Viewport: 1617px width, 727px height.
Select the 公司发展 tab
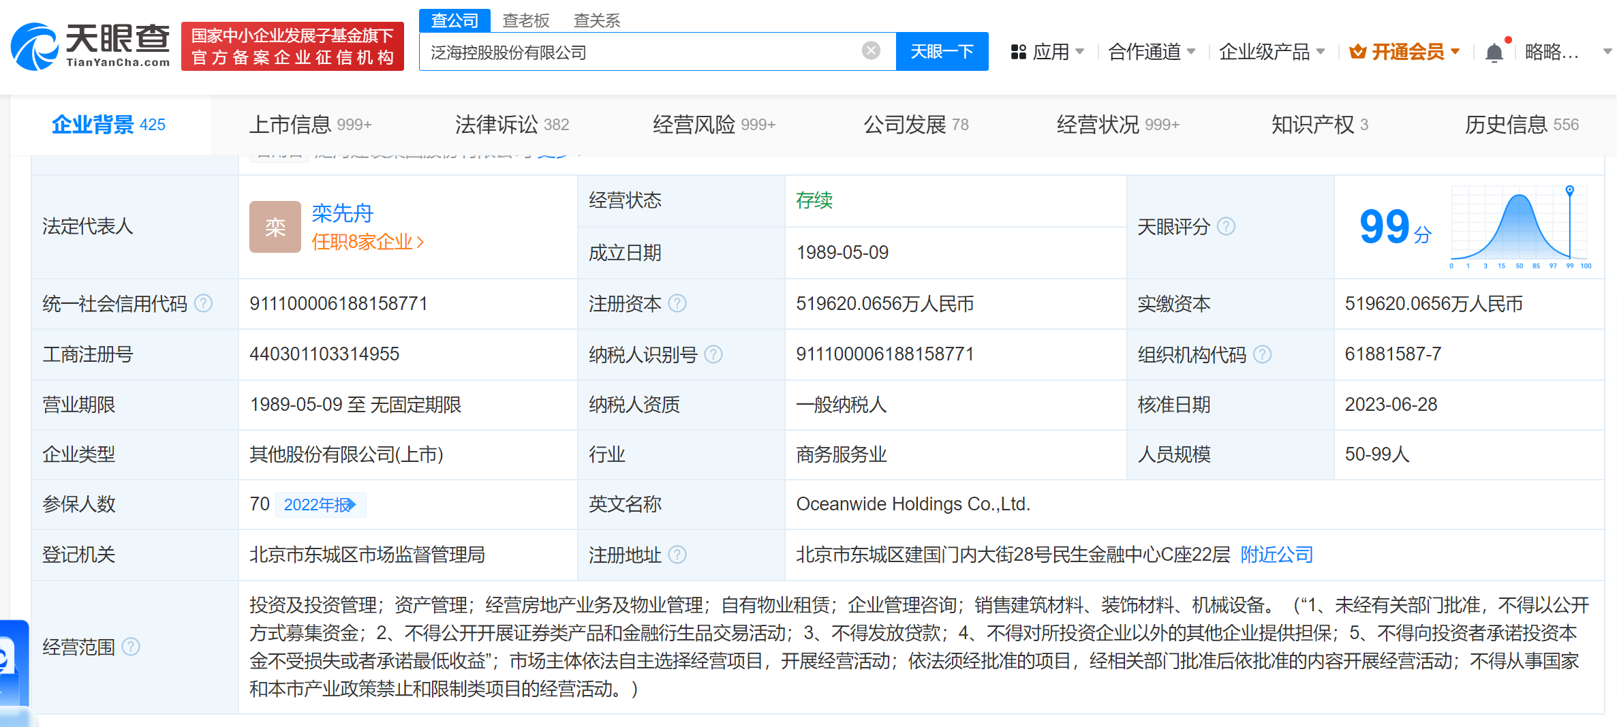point(916,125)
